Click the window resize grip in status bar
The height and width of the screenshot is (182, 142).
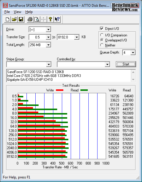click(138, 178)
